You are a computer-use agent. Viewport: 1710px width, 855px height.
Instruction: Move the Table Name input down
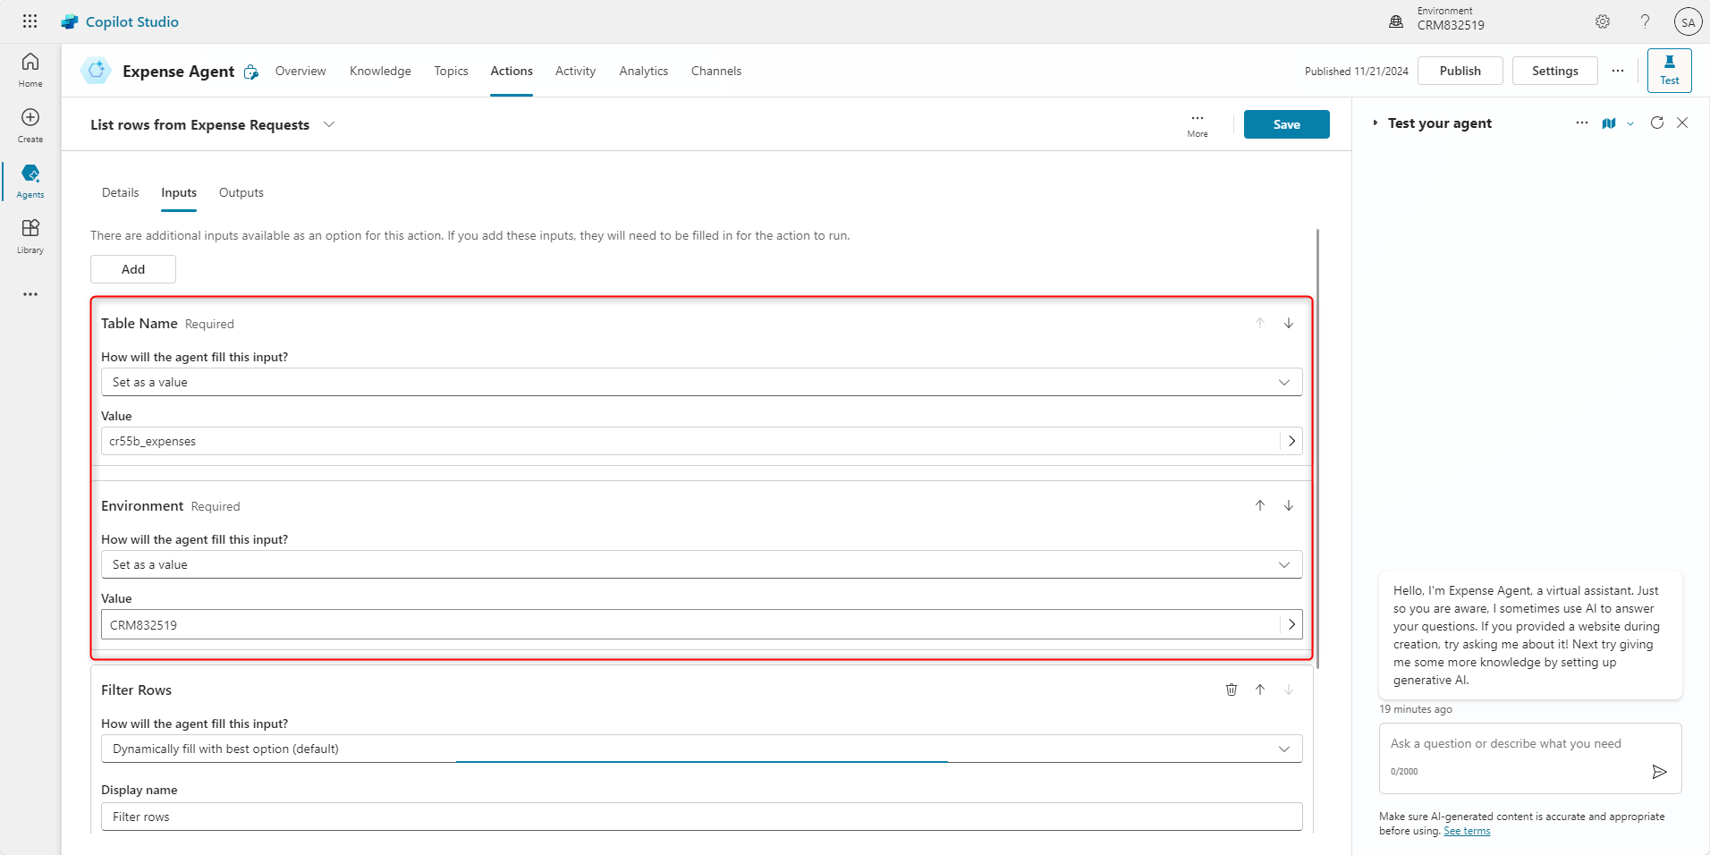[x=1288, y=323]
